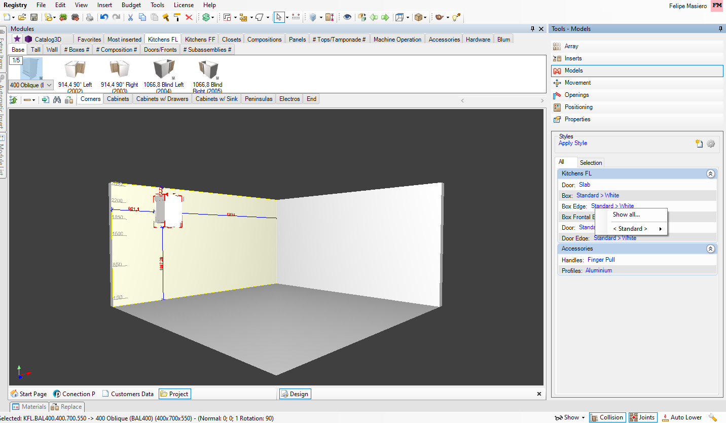Open the Positioning tool panel

click(637, 107)
